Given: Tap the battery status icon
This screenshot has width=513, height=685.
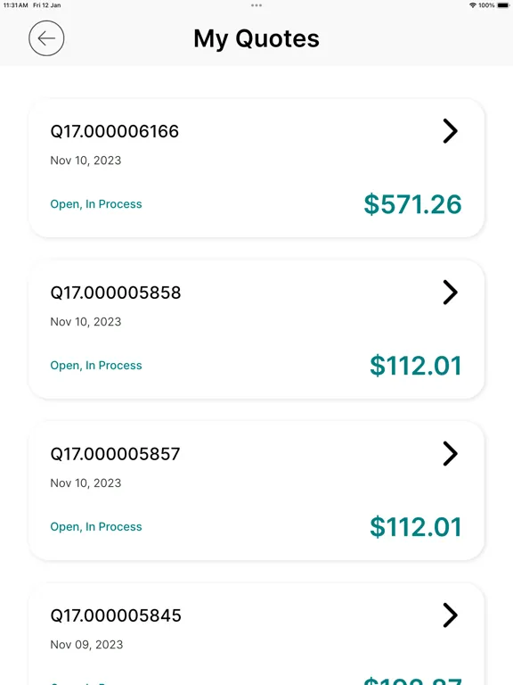Looking at the screenshot, I should (503, 5).
